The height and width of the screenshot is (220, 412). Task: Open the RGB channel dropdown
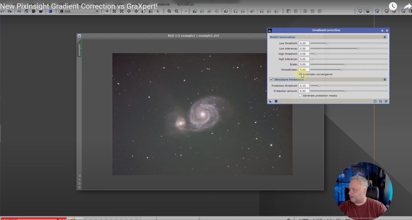(97, 11)
